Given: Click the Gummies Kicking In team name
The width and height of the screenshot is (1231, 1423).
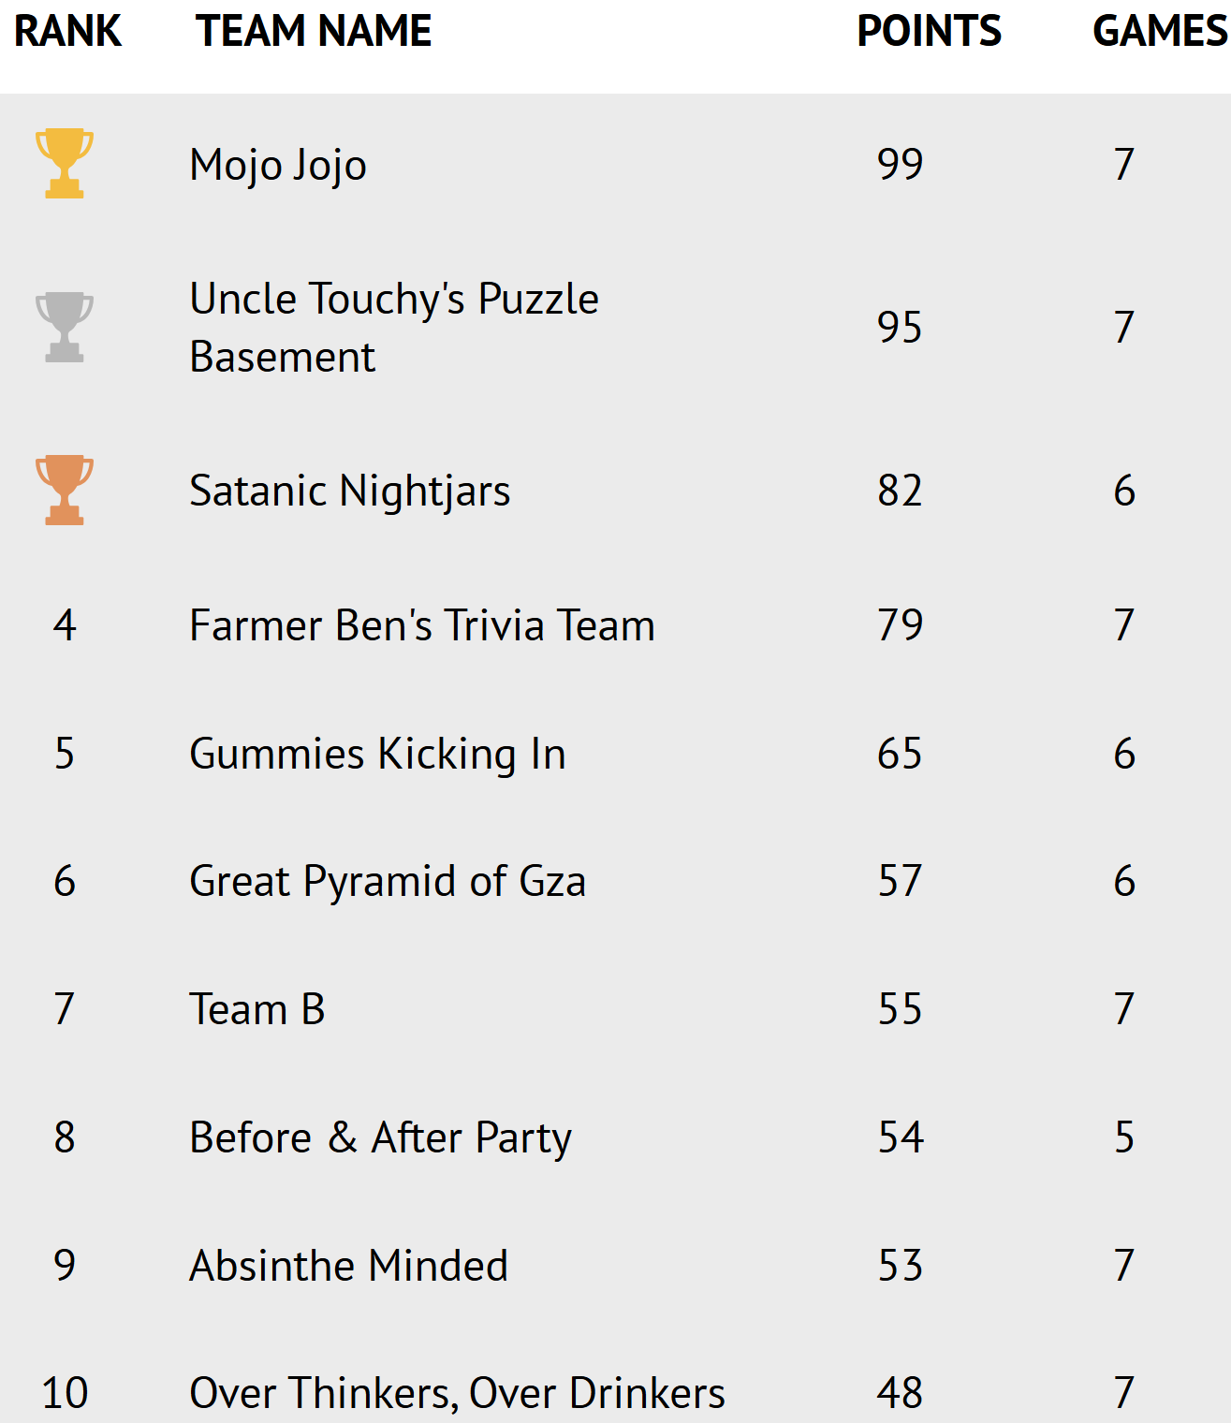Looking at the screenshot, I should point(377,754).
